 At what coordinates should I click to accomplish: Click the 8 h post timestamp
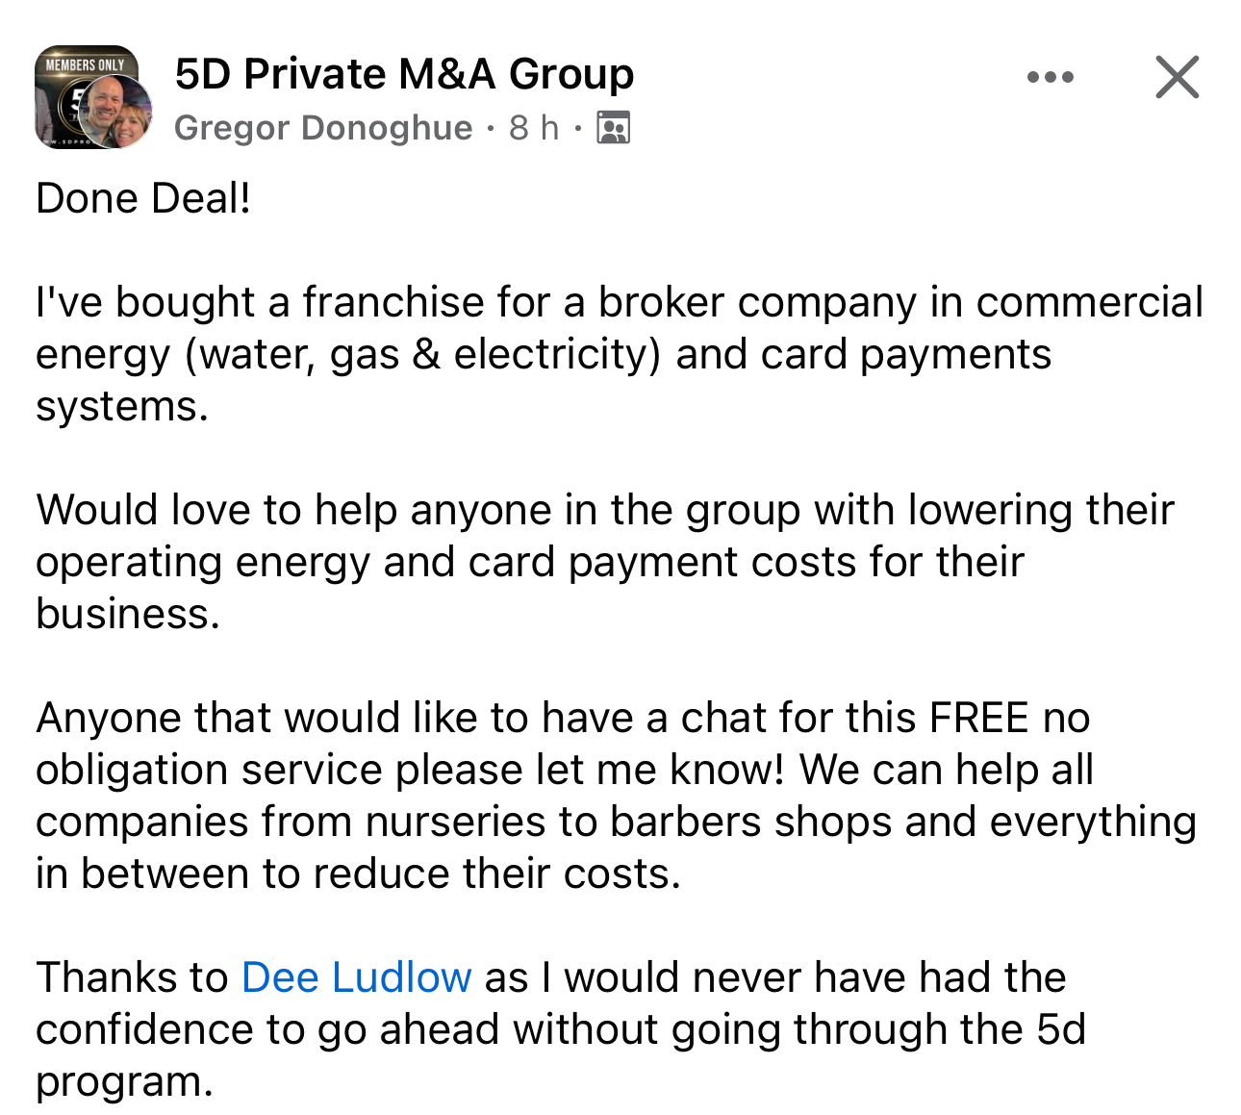click(x=534, y=127)
